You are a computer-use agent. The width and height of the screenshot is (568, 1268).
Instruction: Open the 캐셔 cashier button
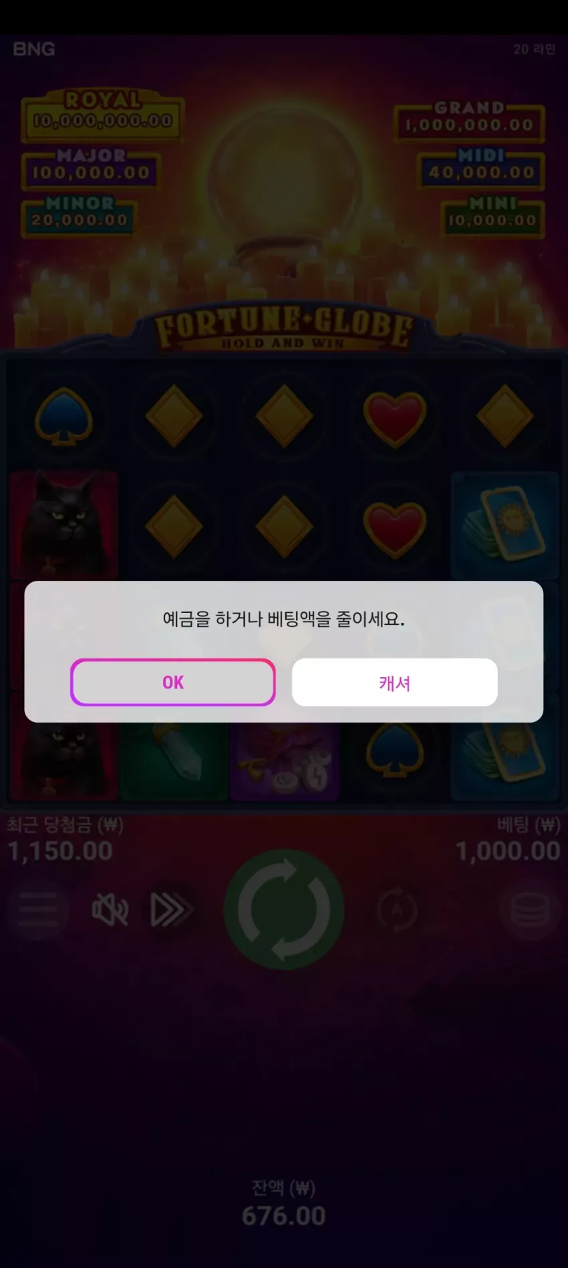[394, 682]
